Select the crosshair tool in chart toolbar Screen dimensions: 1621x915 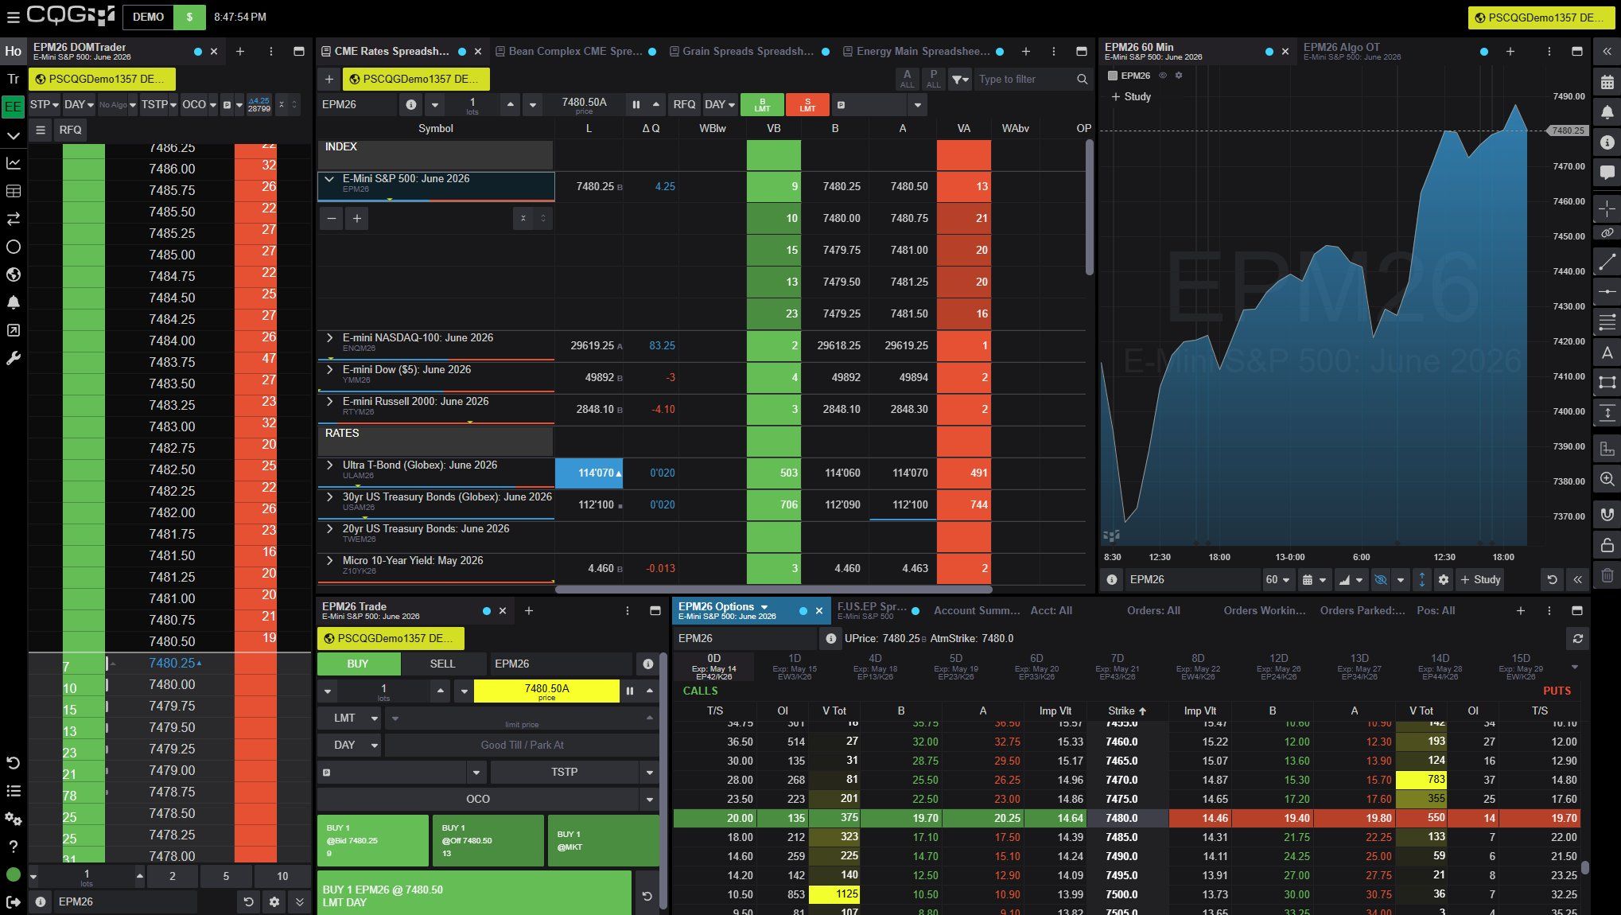[x=1607, y=208]
